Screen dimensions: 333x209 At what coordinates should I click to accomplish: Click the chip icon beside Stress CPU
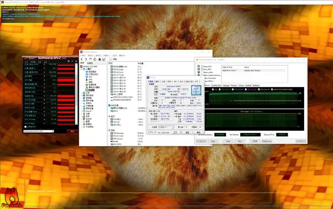coord(199,66)
